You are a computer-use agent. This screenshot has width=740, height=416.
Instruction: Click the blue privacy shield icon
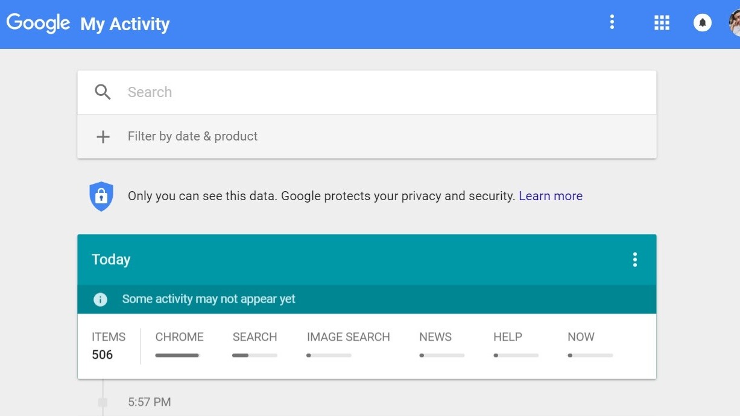101,196
